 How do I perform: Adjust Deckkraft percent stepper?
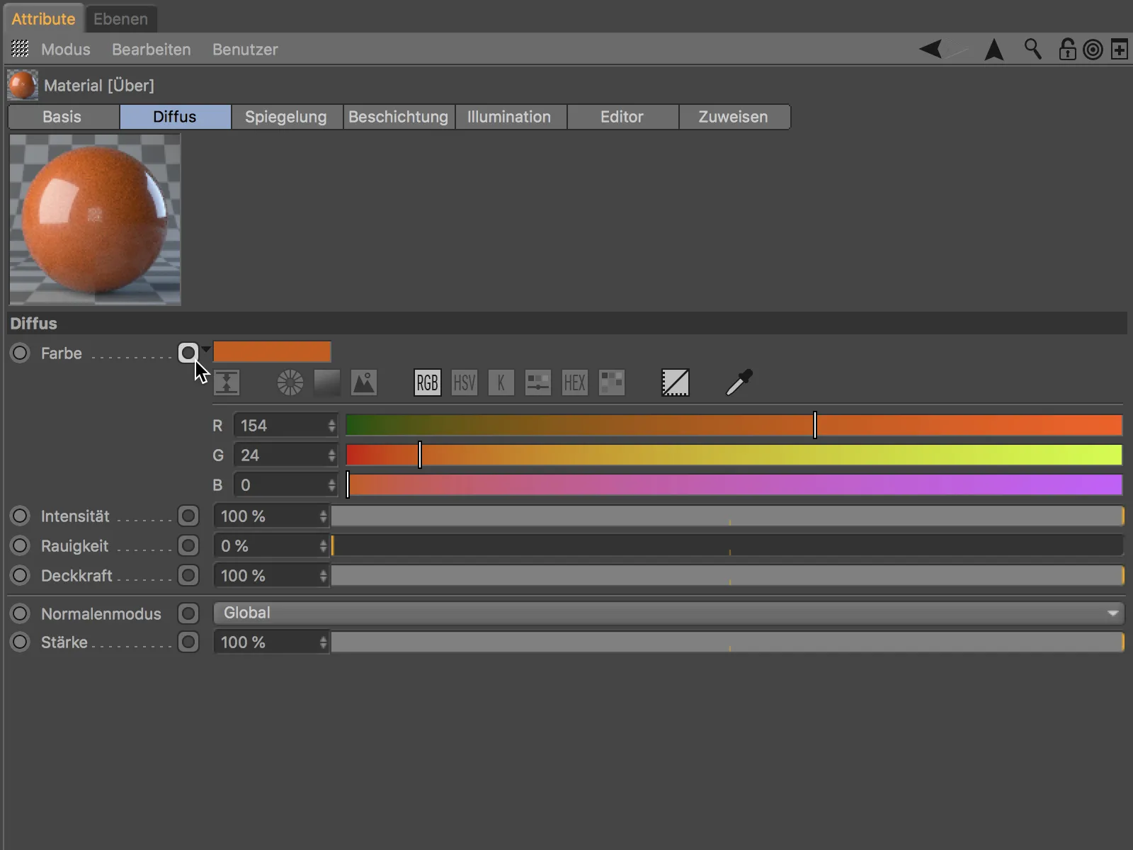(x=323, y=576)
